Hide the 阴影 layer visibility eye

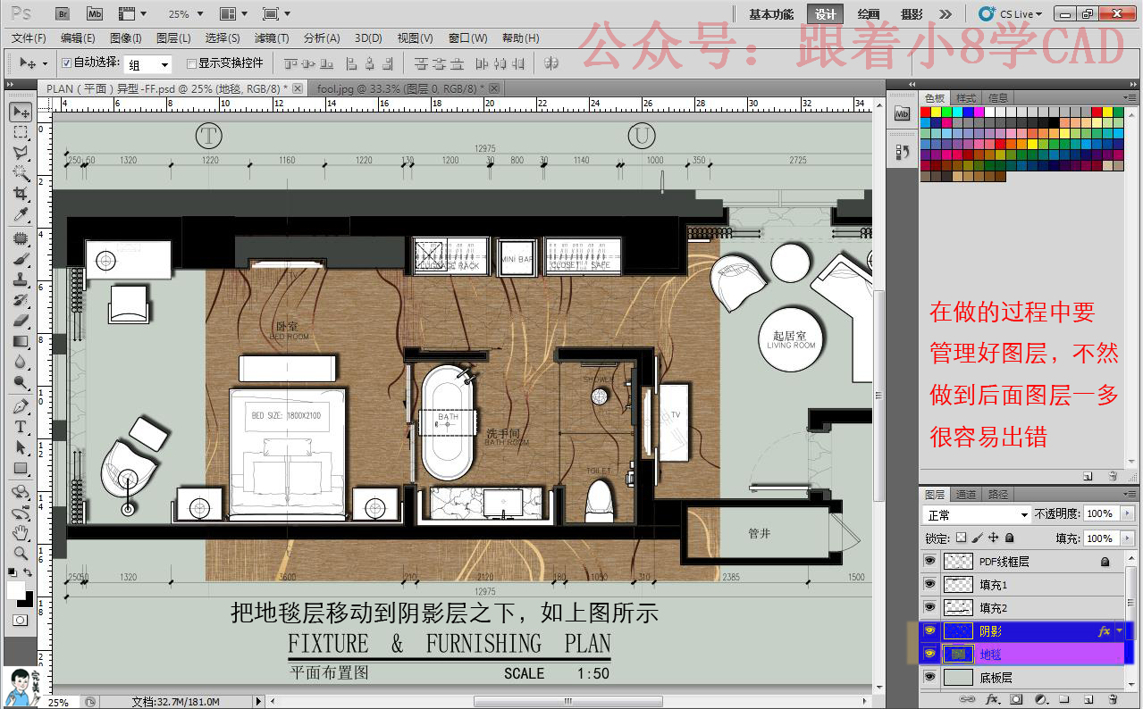[x=930, y=630]
